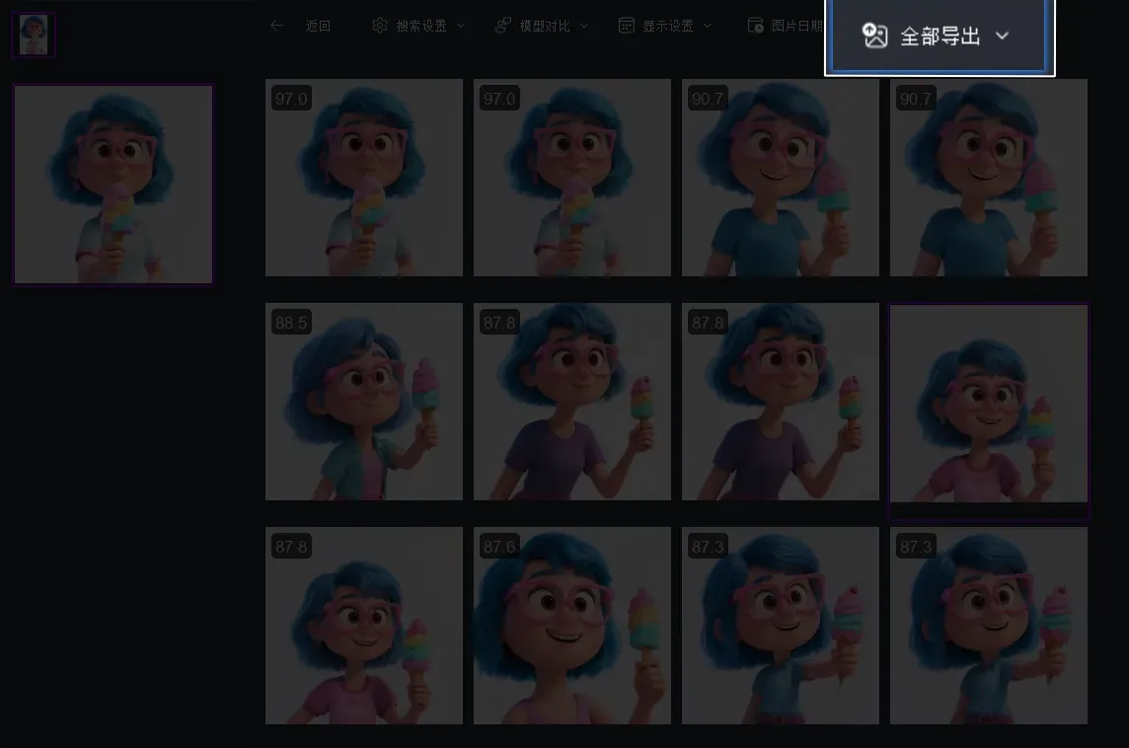
Task: Open the small query thumbnail at top left
Action: coord(33,35)
